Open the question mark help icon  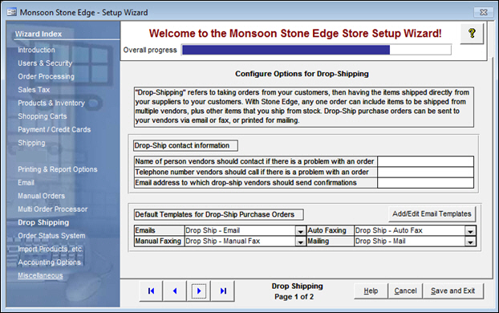pyautogui.click(x=472, y=33)
